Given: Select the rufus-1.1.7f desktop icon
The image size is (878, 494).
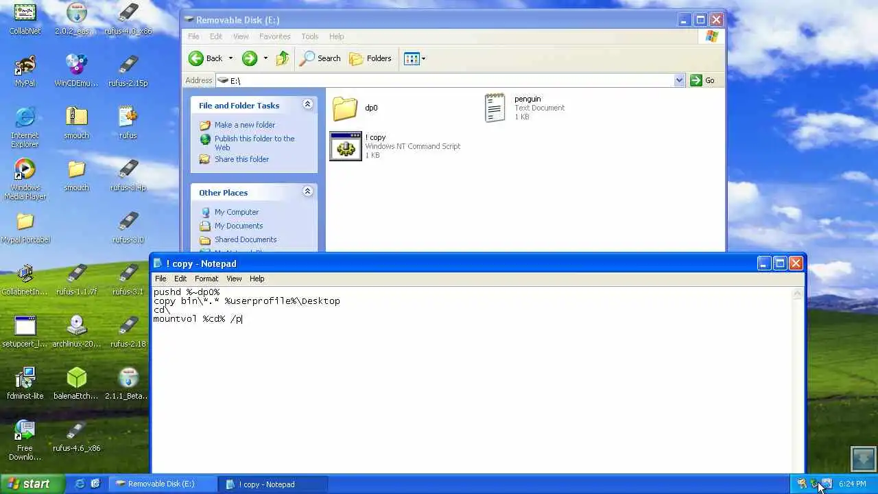Looking at the screenshot, I should coord(76,279).
